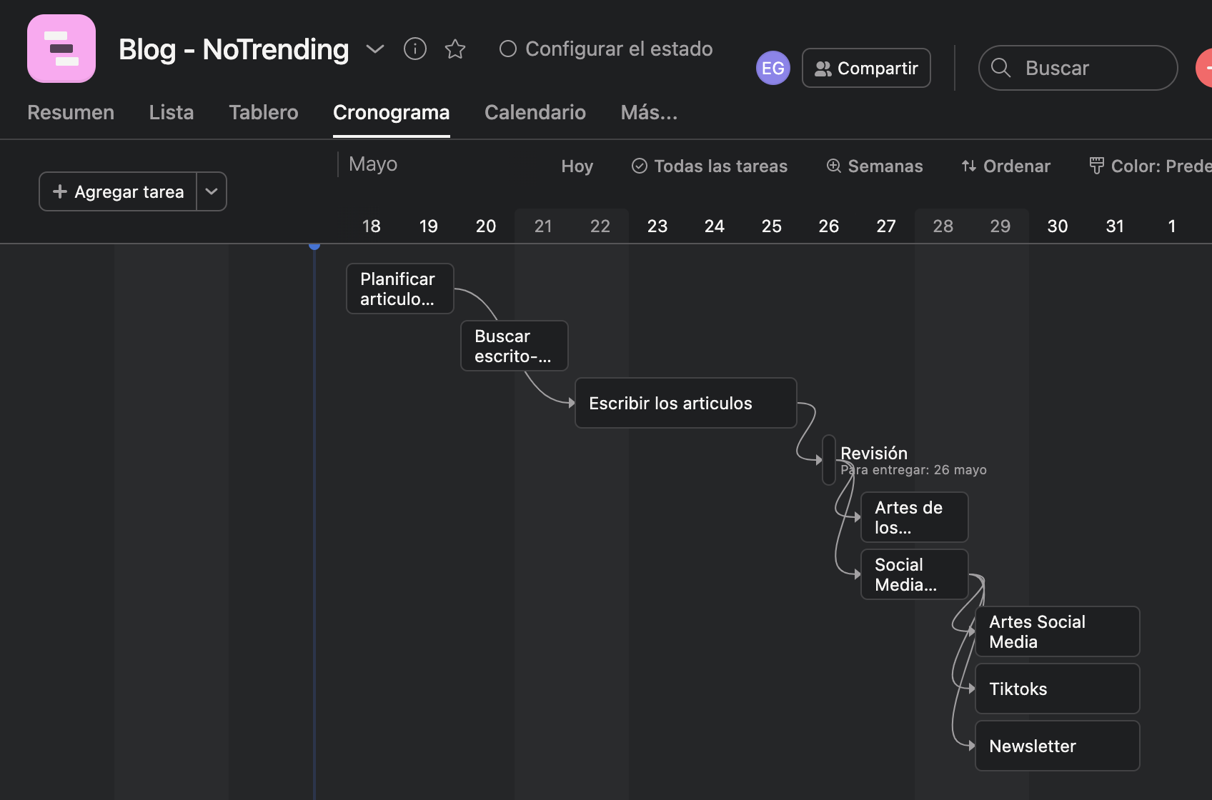
Task: Star the Blog - NoTrending project
Action: click(455, 49)
